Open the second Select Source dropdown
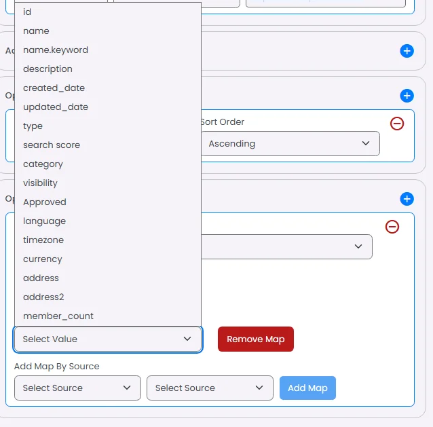This screenshot has height=427, width=433. pyautogui.click(x=210, y=388)
